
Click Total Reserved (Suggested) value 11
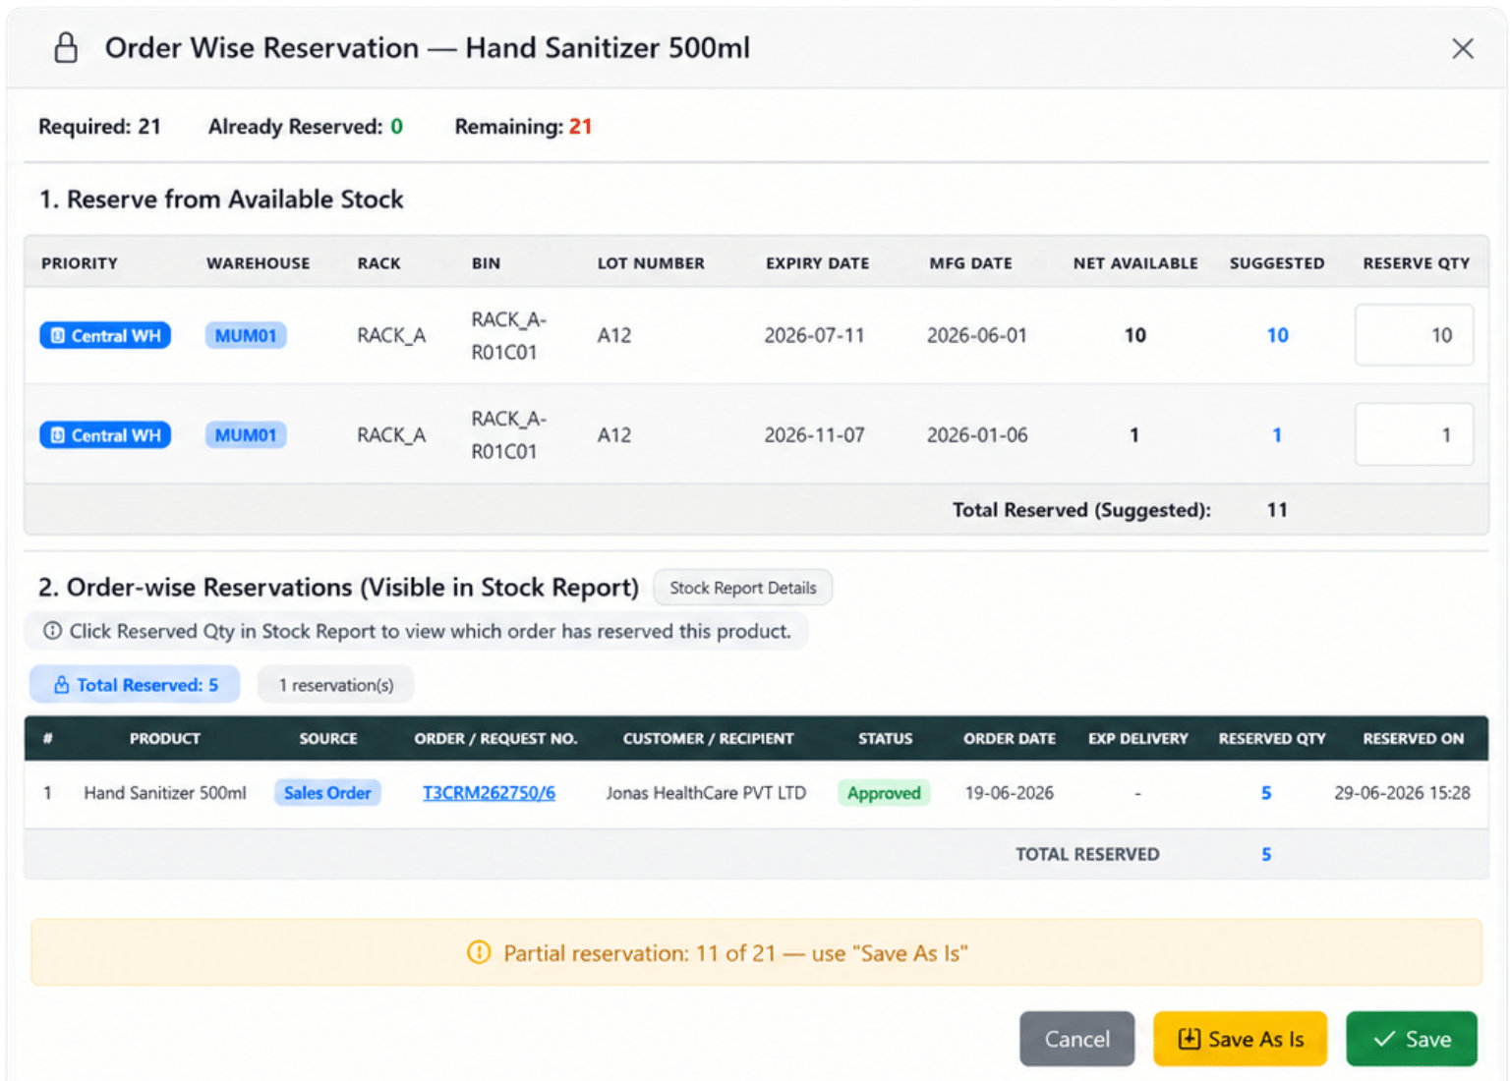(x=1277, y=510)
